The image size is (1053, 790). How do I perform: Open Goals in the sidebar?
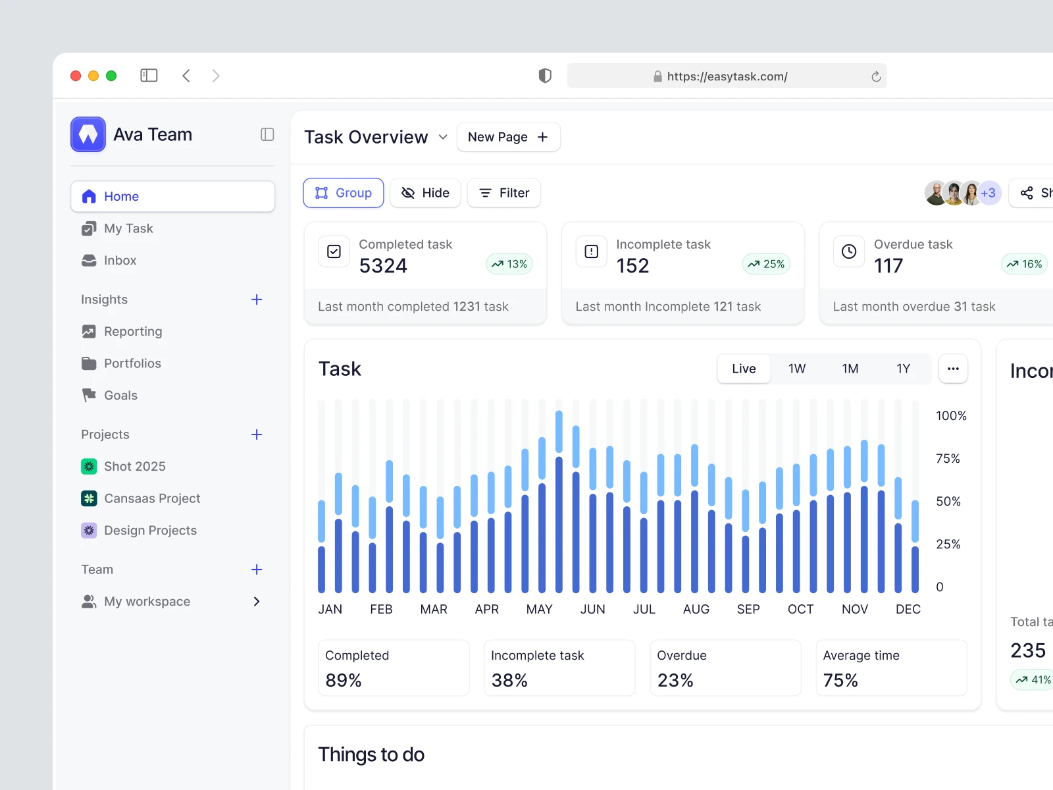[172, 395]
